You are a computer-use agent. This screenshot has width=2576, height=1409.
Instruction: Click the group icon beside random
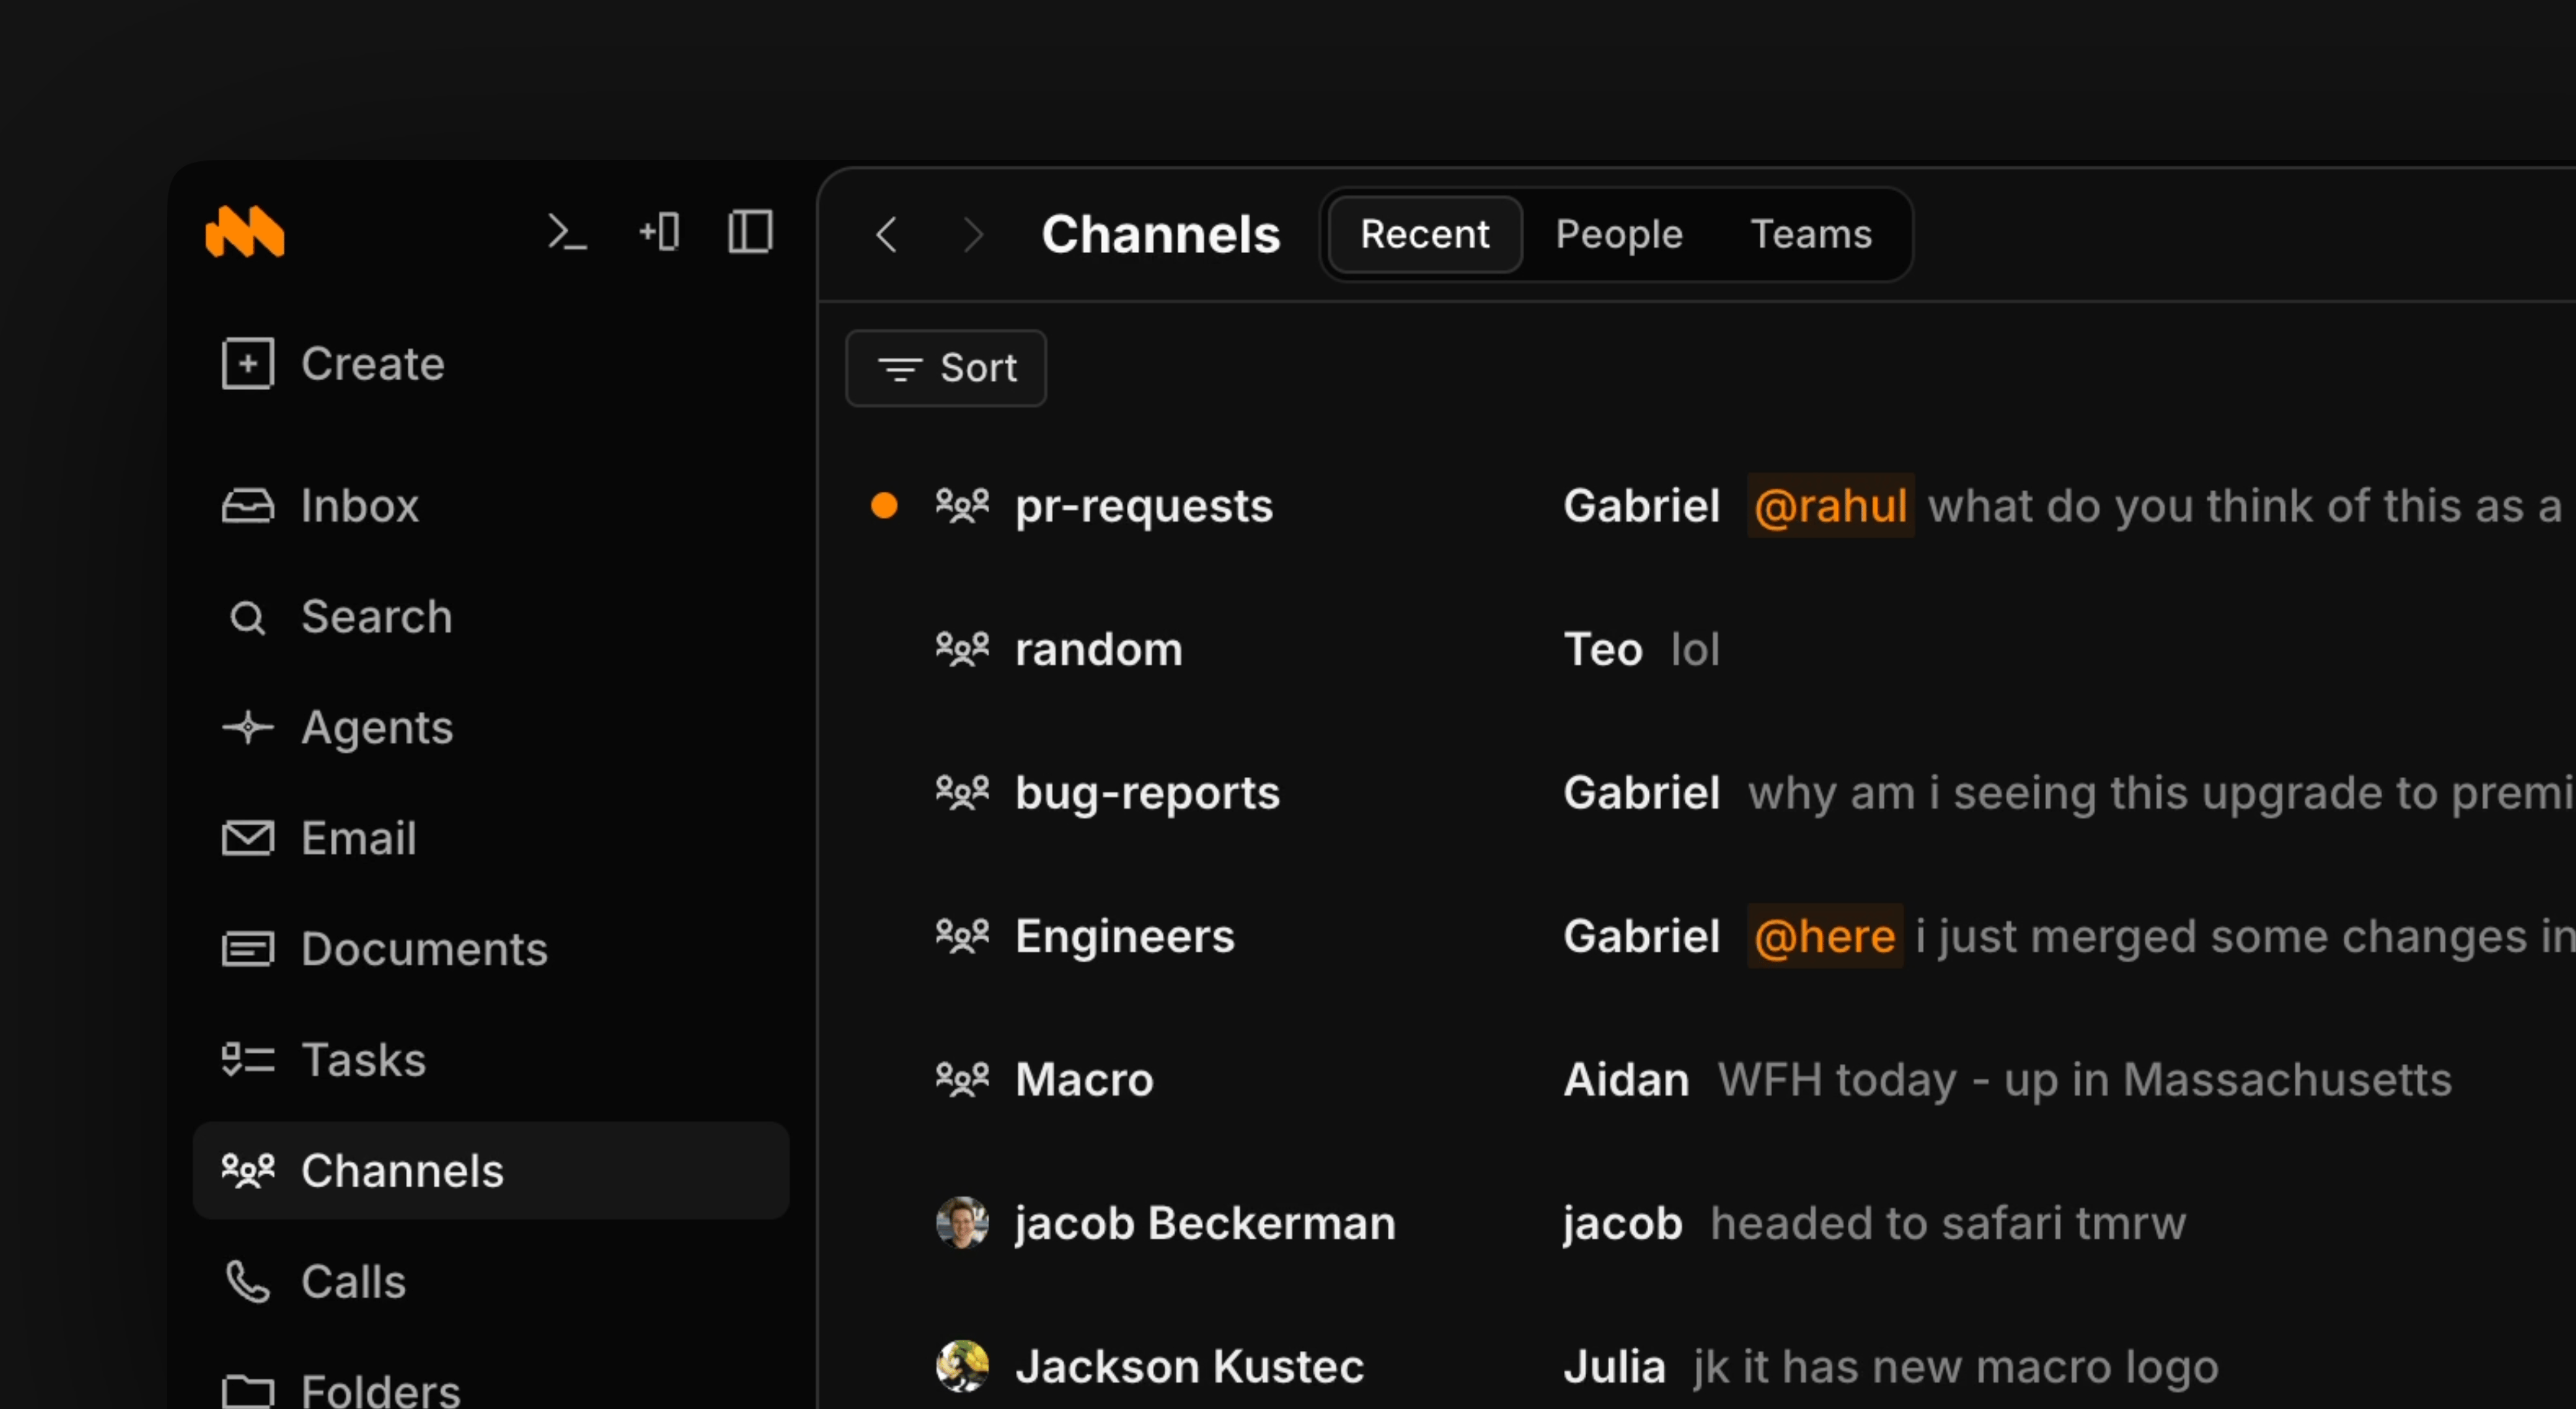coord(962,650)
